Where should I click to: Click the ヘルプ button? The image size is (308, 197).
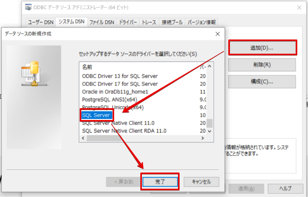pyautogui.click(x=285, y=188)
